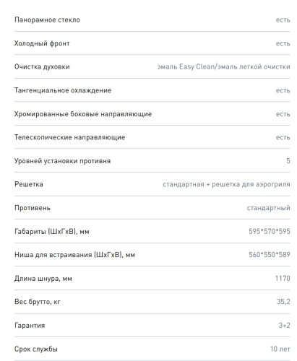Screen dimensions: 297x361
Task: Select the "стандартный" tray value
Action: pos(268,208)
